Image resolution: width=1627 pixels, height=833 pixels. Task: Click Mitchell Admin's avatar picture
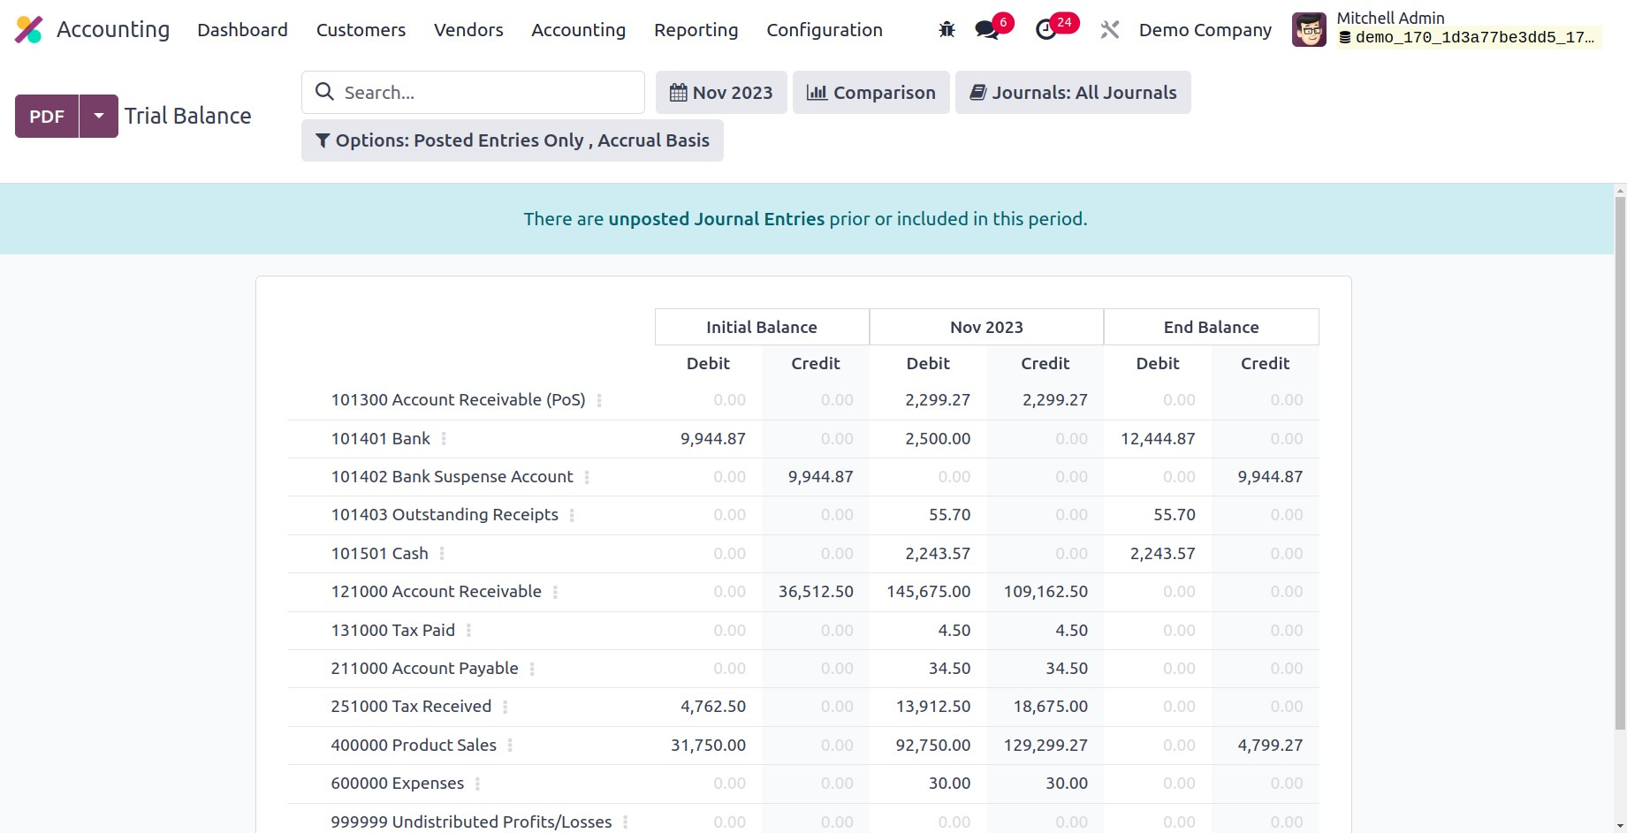coord(1309,30)
